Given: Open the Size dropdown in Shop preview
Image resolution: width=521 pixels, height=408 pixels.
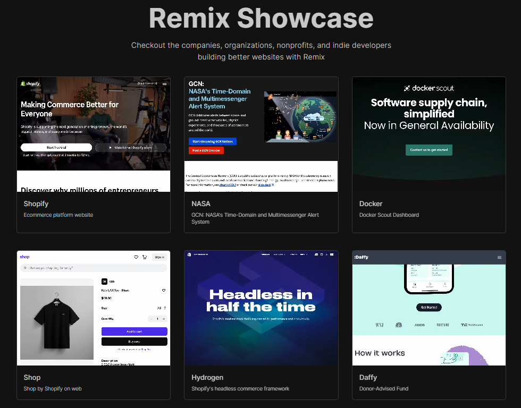Looking at the screenshot, I should pyautogui.click(x=161, y=308).
